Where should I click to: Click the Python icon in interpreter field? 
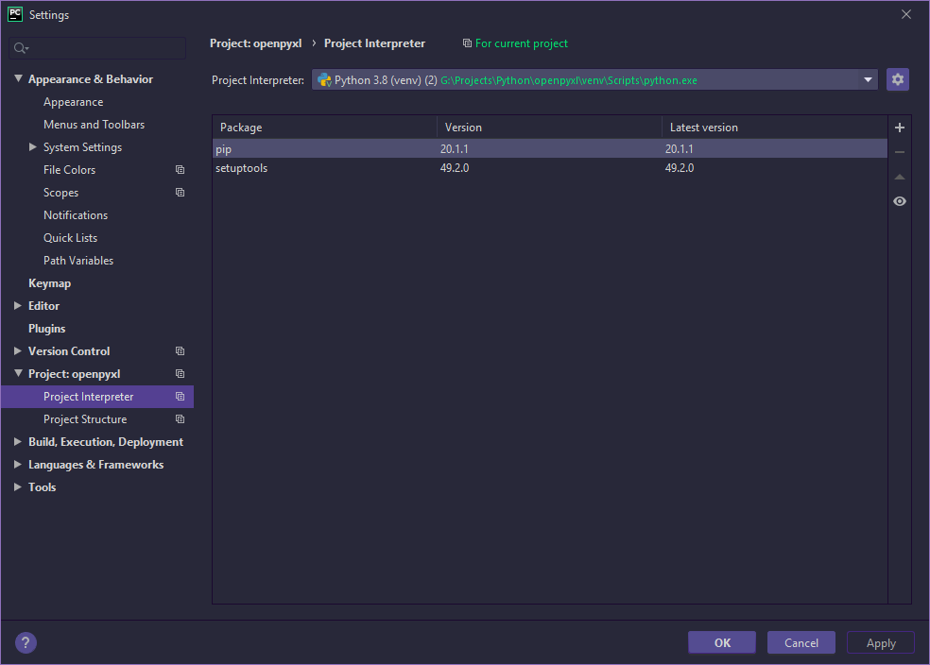click(x=324, y=80)
